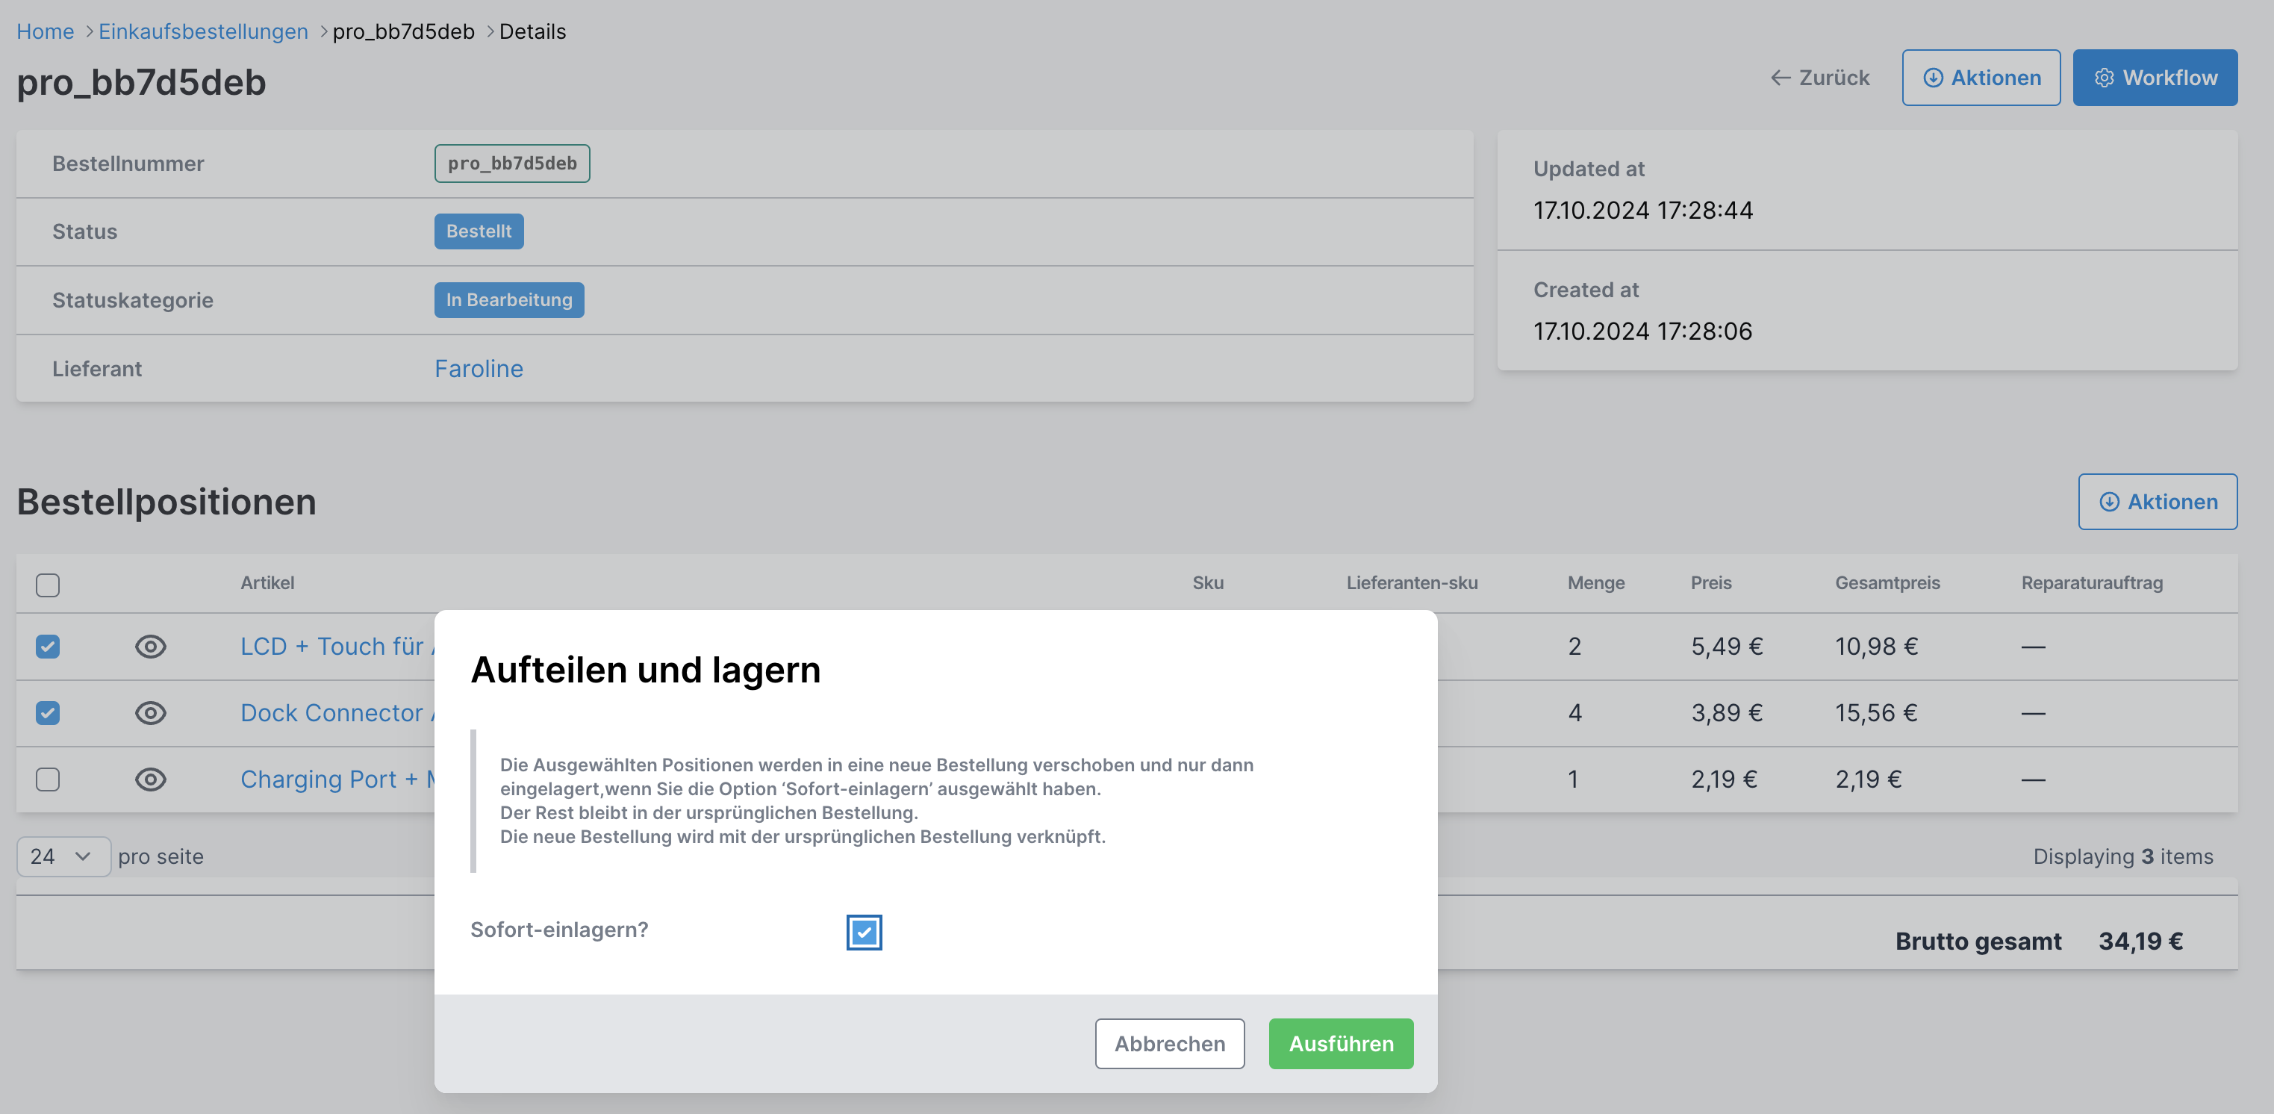The image size is (2274, 1114).
Task: Click the gear icon on Workflow button
Action: (x=2105, y=78)
